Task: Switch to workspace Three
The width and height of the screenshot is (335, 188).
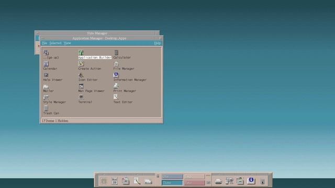Action: pos(172,183)
